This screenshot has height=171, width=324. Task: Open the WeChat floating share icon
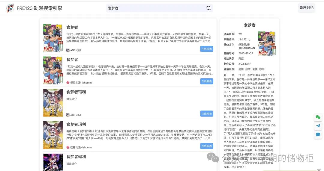pyautogui.click(x=318, y=117)
